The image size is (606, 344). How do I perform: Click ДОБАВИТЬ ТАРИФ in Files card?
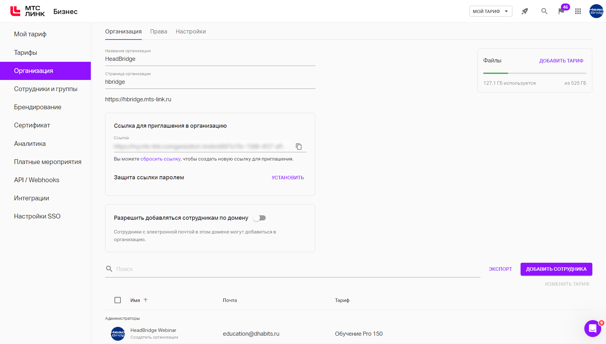click(x=561, y=61)
